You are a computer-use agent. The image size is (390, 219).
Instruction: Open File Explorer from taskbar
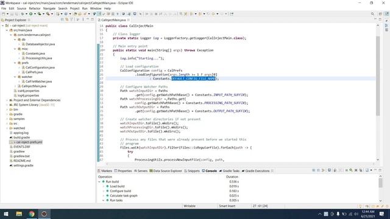[19, 214]
